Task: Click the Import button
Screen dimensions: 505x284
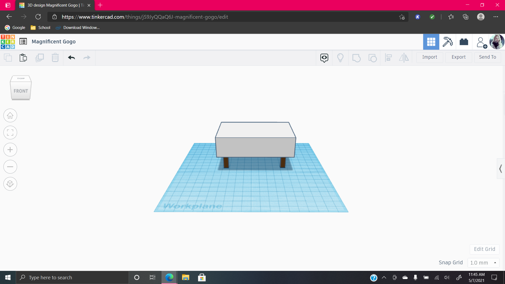Action: click(430, 57)
